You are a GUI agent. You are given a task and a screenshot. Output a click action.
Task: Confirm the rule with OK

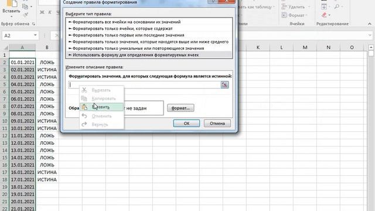pyautogui.click(x=186, y=123)
